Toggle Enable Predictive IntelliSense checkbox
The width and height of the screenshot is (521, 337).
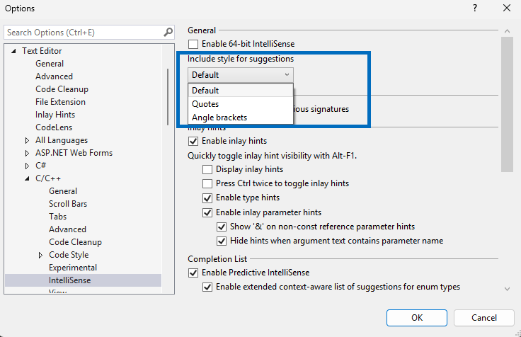[193, 273]
